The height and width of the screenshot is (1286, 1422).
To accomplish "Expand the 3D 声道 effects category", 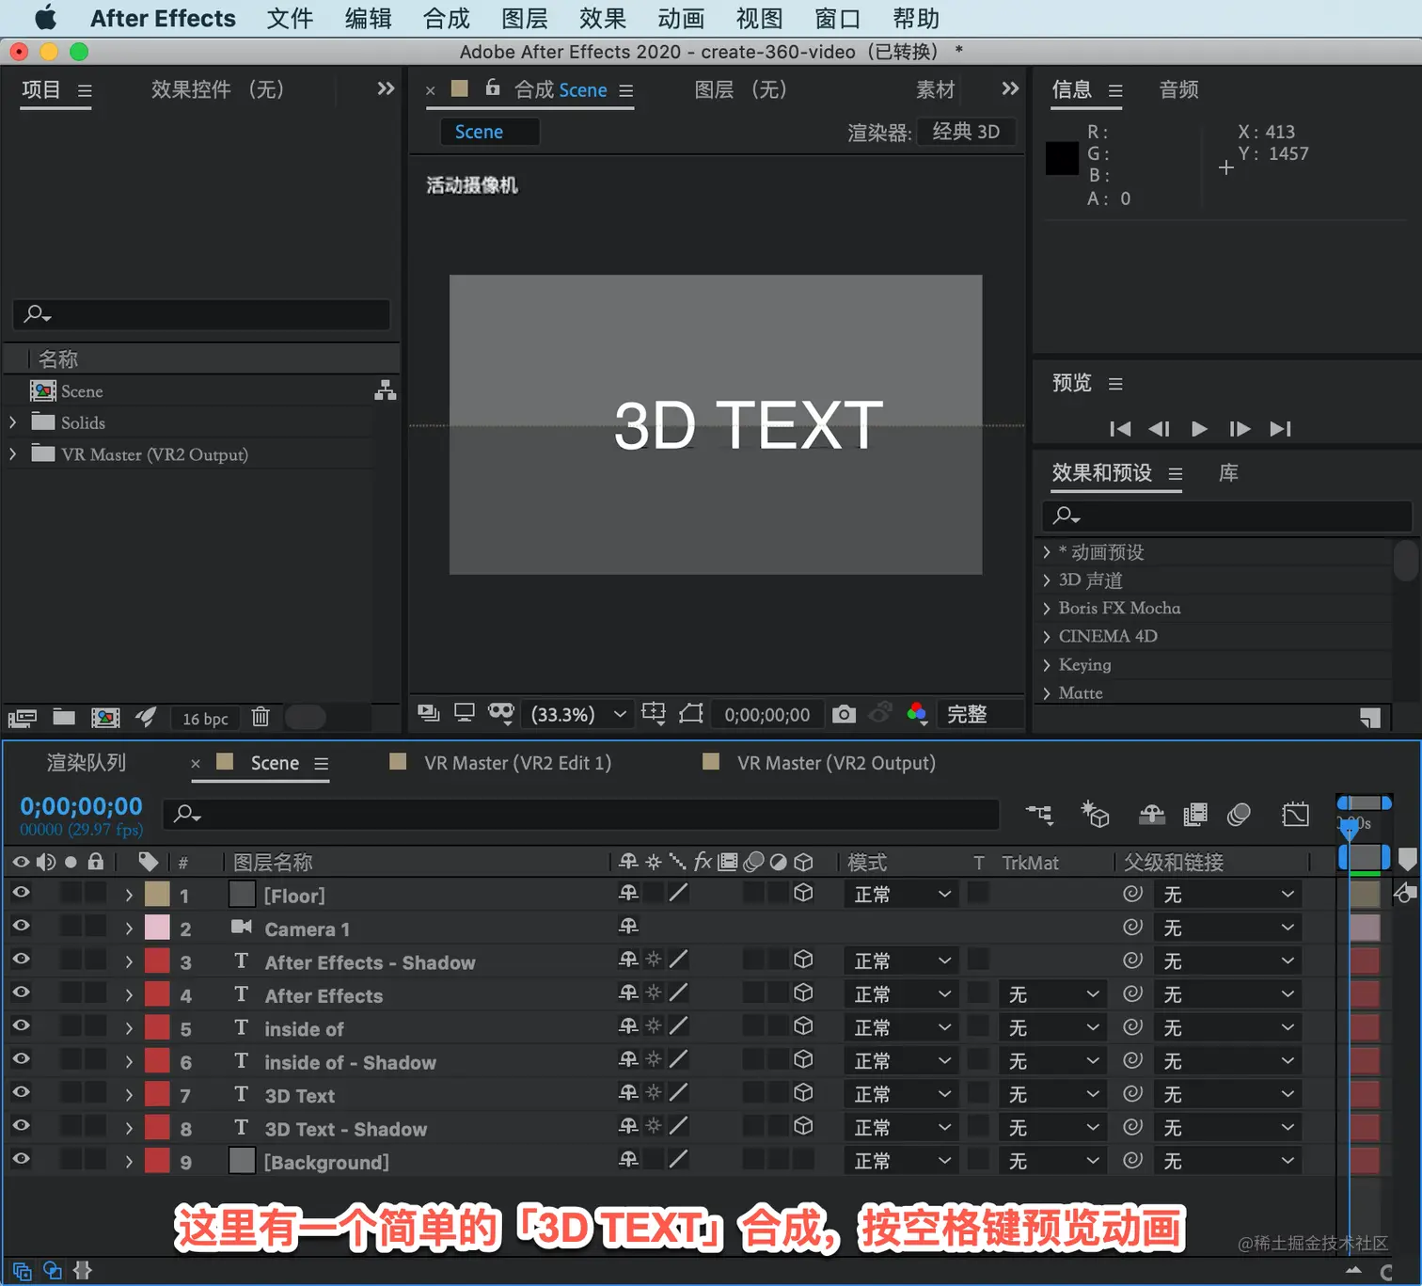I will coord(1047,580).
